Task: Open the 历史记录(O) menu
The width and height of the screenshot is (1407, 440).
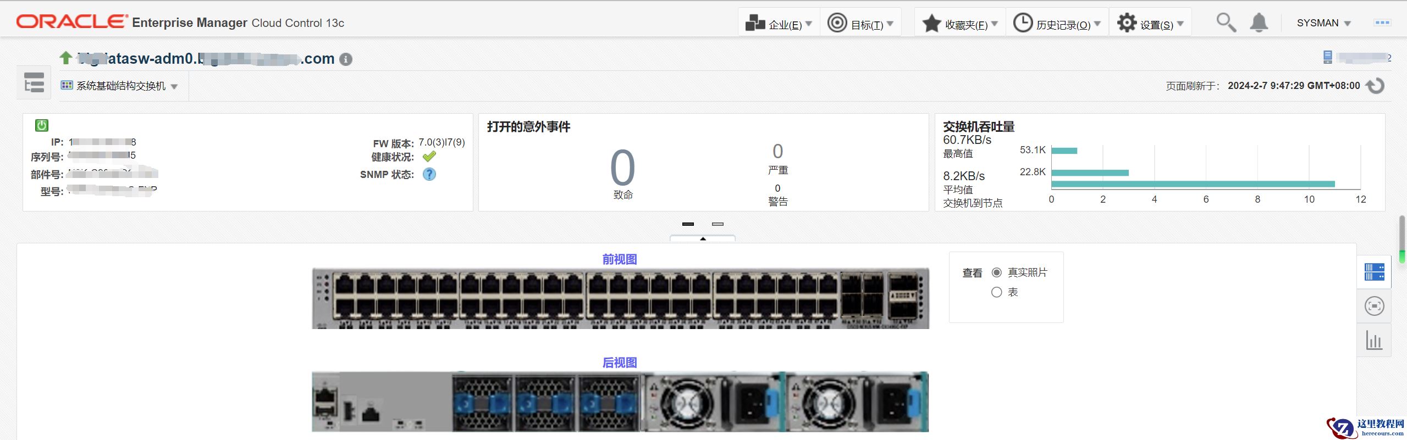Action: tap(1057, 24)
